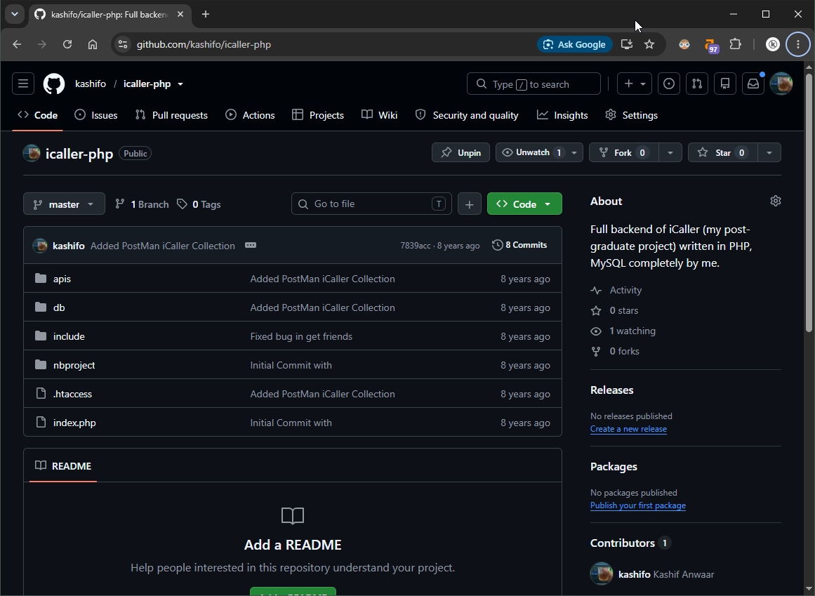Click the Type / to search box
Image resolution: width=815 pixels, height=596 pixels.
[x=534, y=84]
